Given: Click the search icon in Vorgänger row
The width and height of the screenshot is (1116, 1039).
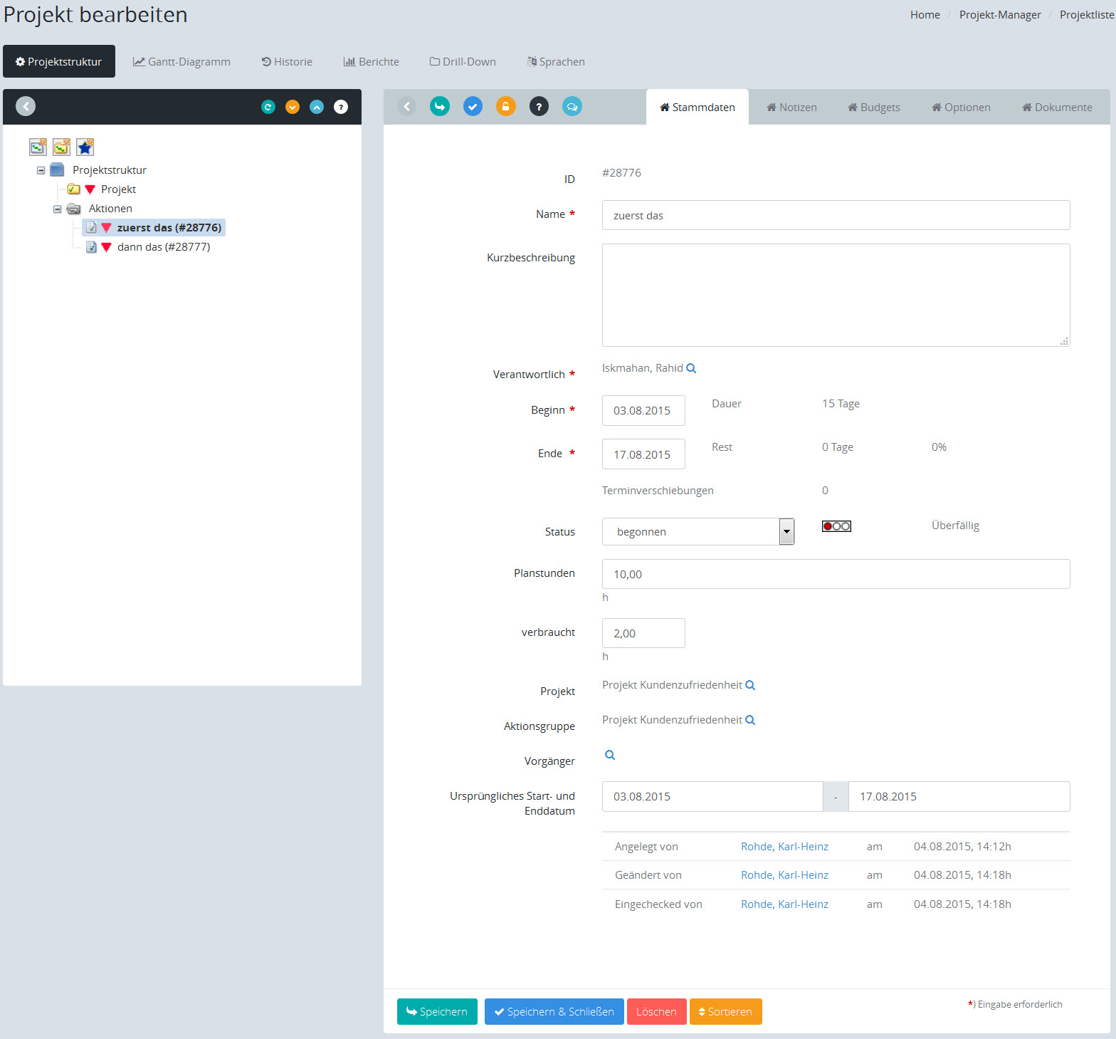Looking at the screenshot, I should (x=610, y=755).
